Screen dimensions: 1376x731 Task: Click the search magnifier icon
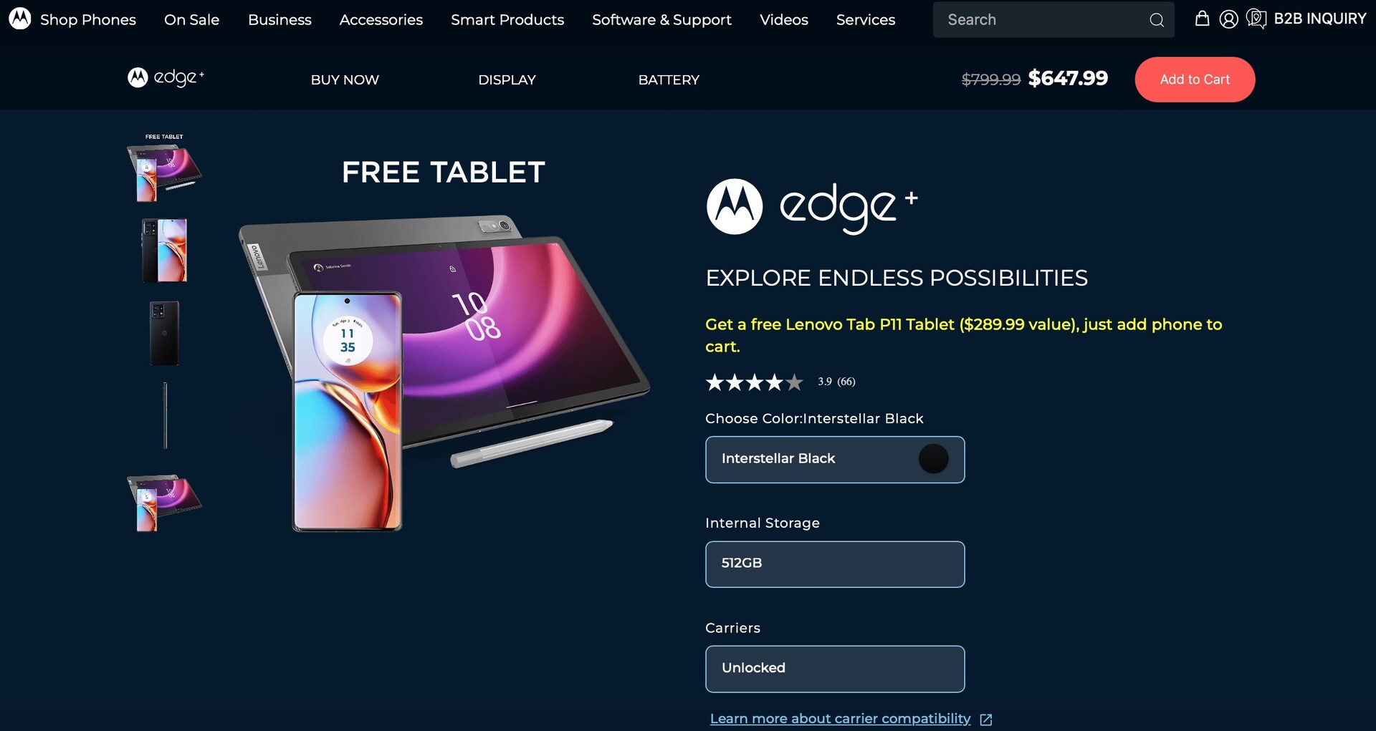click(1156, 20)
